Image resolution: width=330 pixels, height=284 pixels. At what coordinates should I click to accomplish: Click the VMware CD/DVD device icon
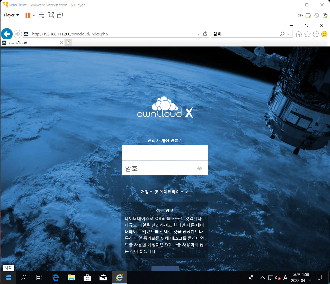pos(317,15)
